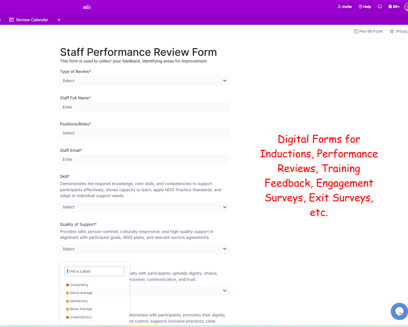Click Pre-fill Form option
The width and height of the screenshot is (408, 327).
pyautogui.click(x=368, y=31)
